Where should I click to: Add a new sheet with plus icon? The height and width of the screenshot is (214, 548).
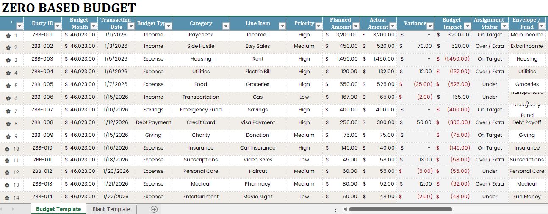[154, 209]
